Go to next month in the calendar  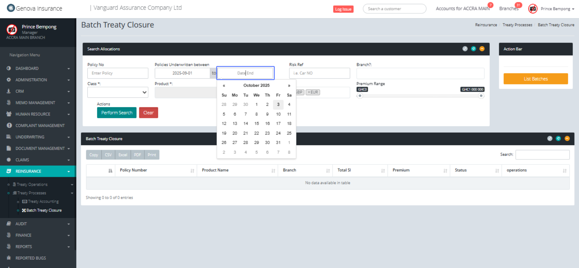click(x=289, y=85)
